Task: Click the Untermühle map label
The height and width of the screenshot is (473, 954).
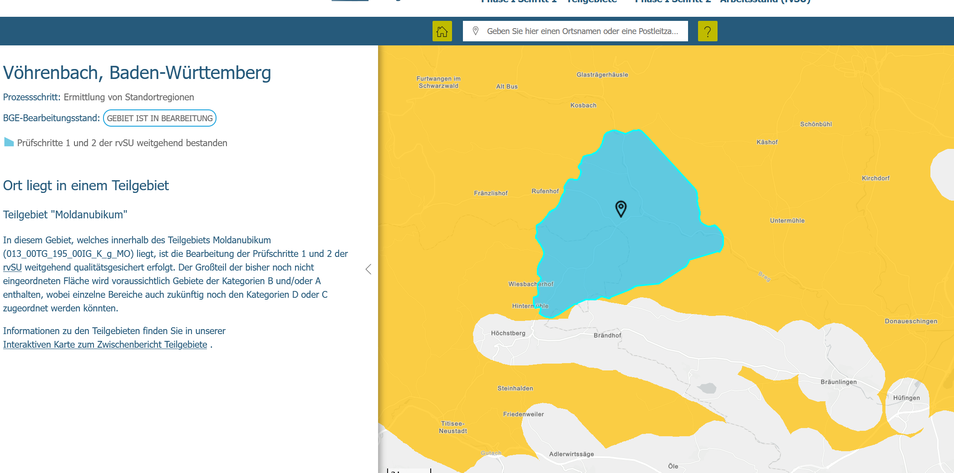Action: (x=787, y=221)
